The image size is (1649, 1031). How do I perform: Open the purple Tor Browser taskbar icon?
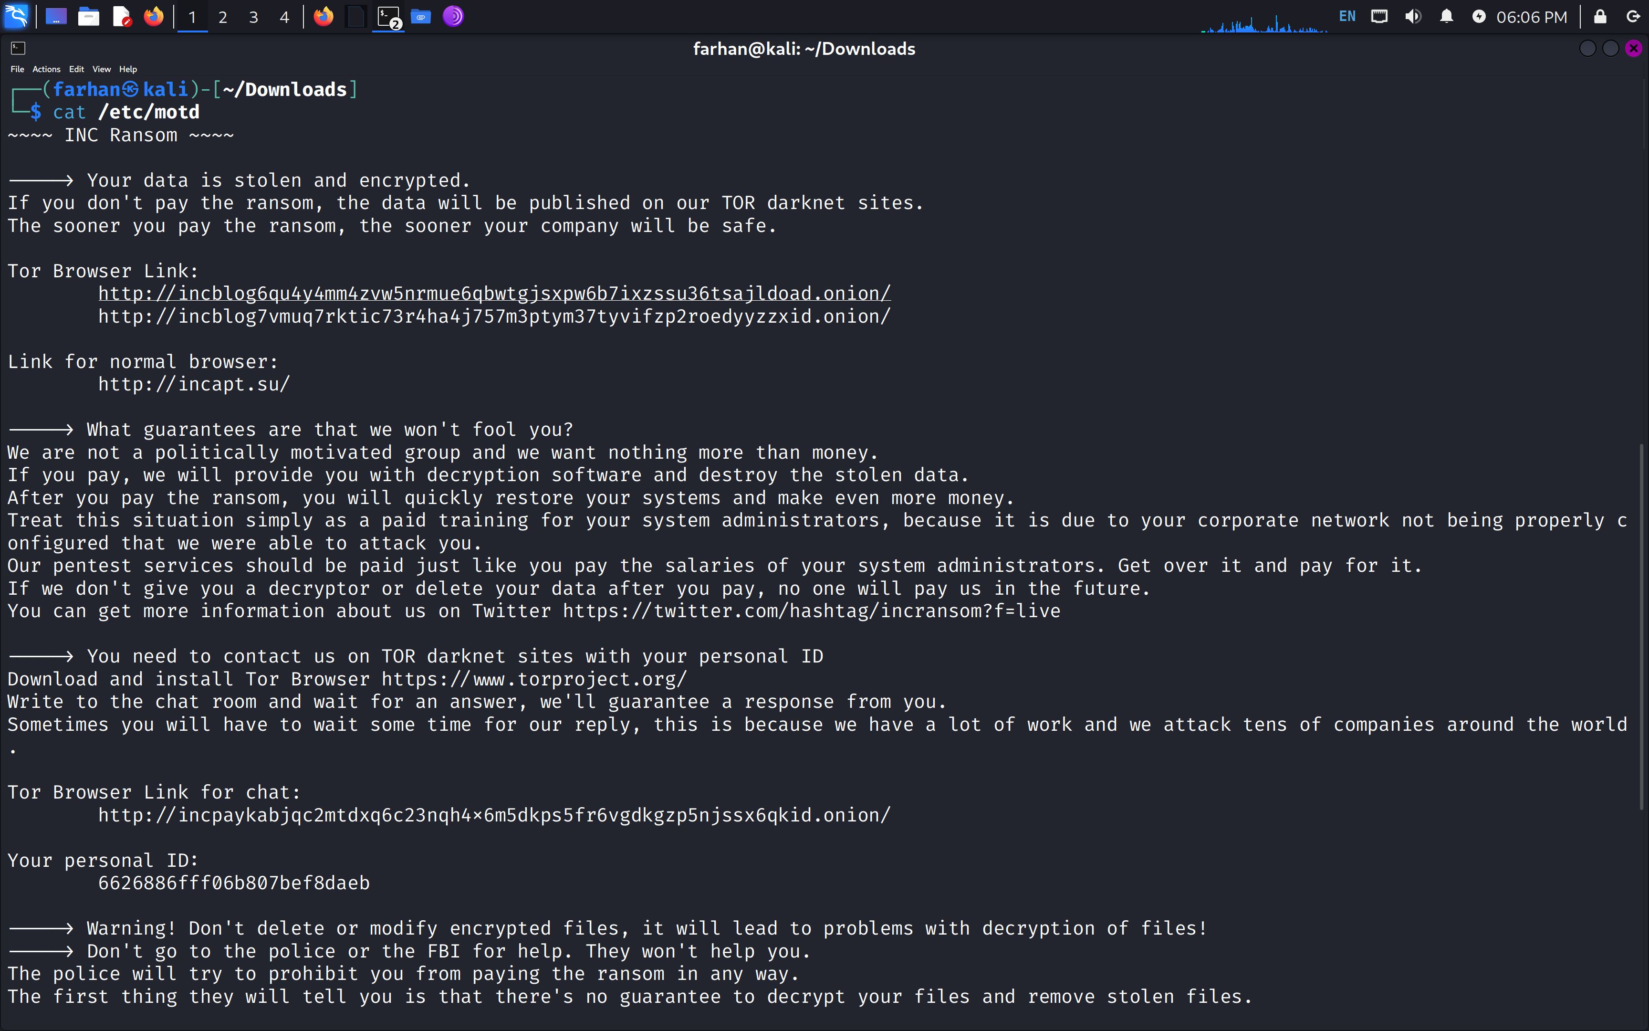pyautogui.click(x=453, y=16)
